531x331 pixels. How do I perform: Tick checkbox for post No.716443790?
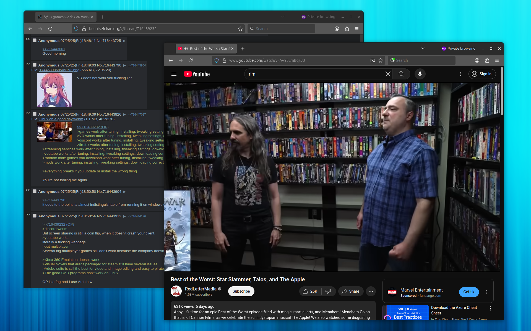[35, 65]
